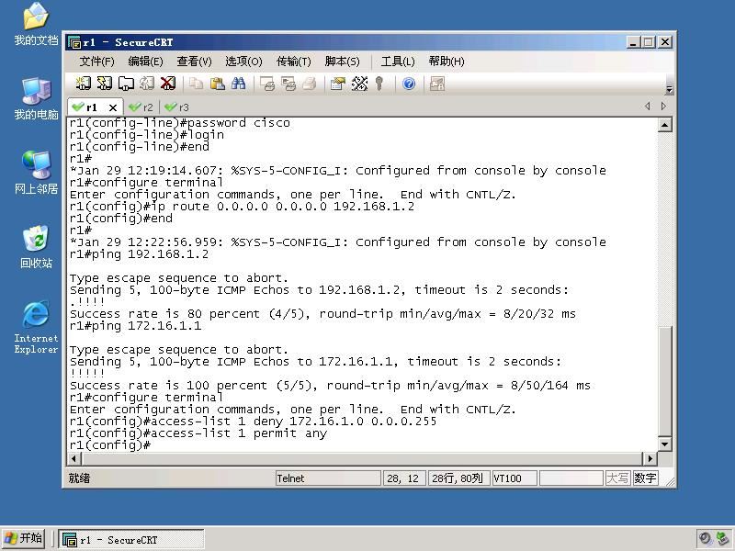Select the Internet Explorer desktop icon
Viewport: 735px width, 551px height.
[36, 327]
